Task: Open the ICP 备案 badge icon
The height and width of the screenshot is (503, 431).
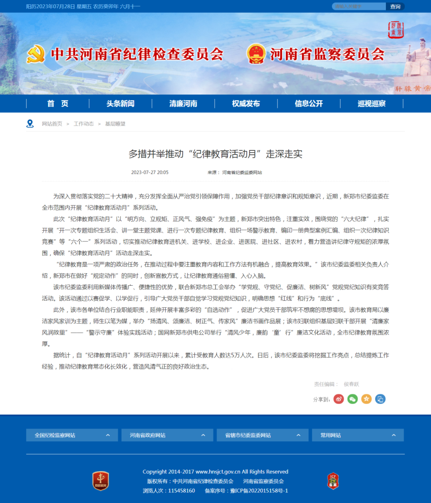Action: click(x=333, y=481)
